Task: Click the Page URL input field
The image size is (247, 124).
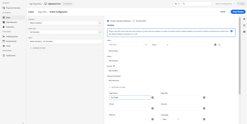Action: (x=181, y=98)
